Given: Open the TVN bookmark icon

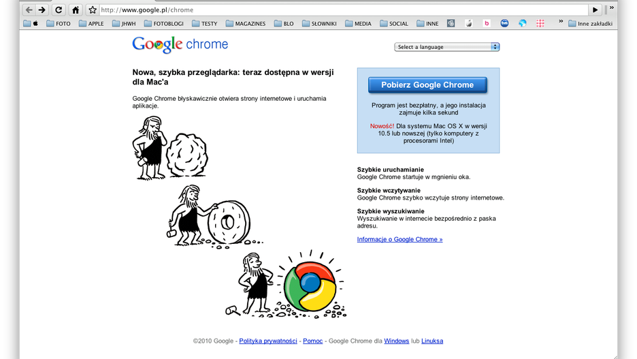Looking at the screenshot, I should 504,23.
